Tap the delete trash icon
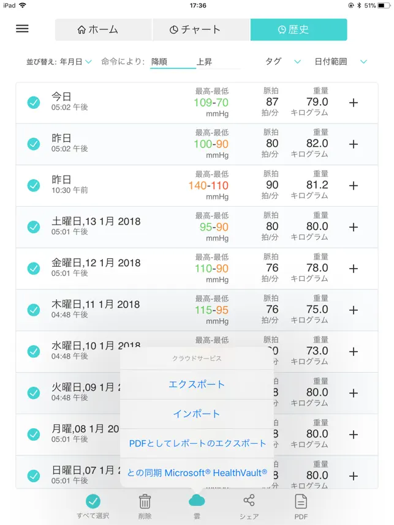Image resolution: width=394 pixels, height=525 pixels. coord(145,502)
